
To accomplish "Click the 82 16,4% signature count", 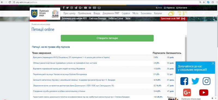I will [x=158, y=86].
